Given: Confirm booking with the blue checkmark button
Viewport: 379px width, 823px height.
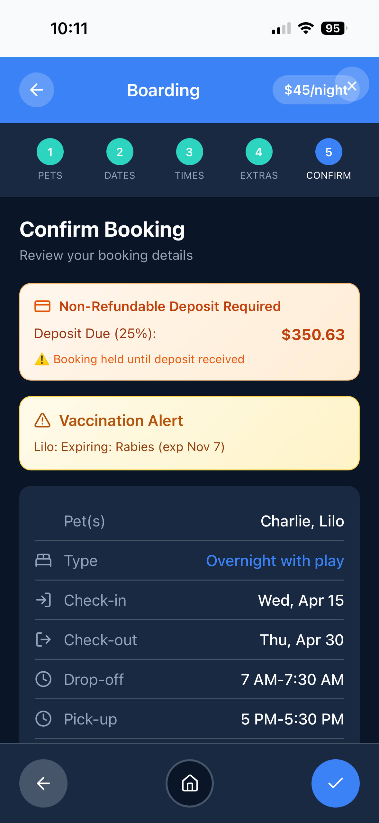Looking at the screenshot, I should point(335,783).
